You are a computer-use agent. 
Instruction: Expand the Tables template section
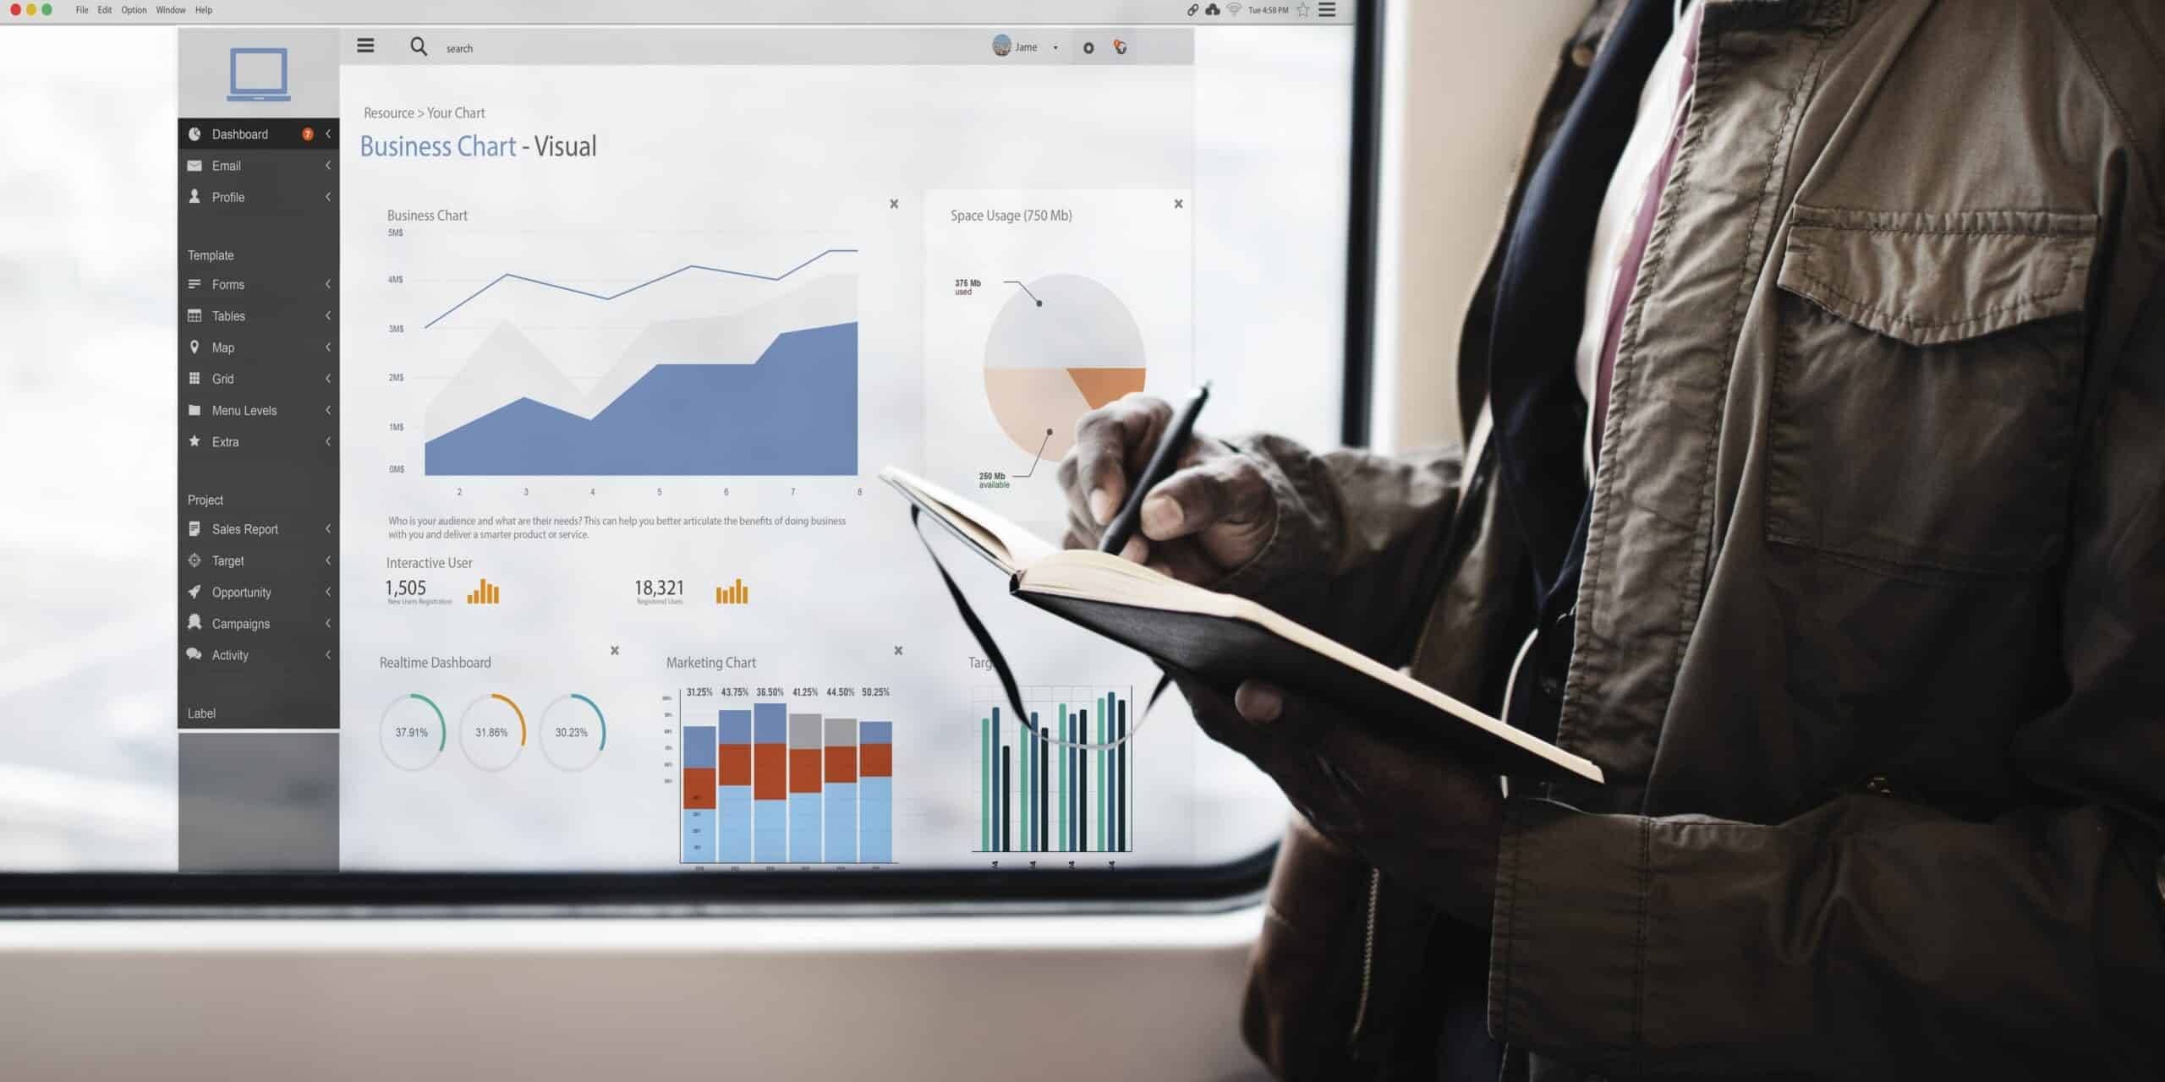point(329,314)
